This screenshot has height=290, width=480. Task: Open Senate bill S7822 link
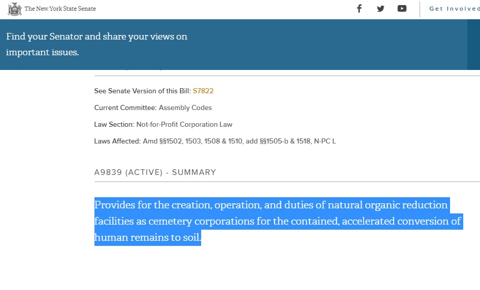click(203, 91)
